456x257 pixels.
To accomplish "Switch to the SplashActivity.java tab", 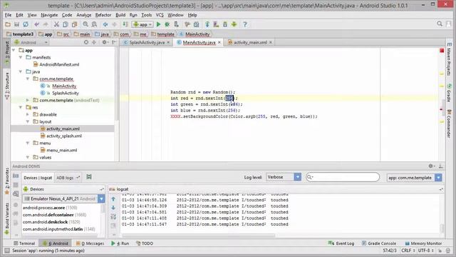I will coord(147,43).
